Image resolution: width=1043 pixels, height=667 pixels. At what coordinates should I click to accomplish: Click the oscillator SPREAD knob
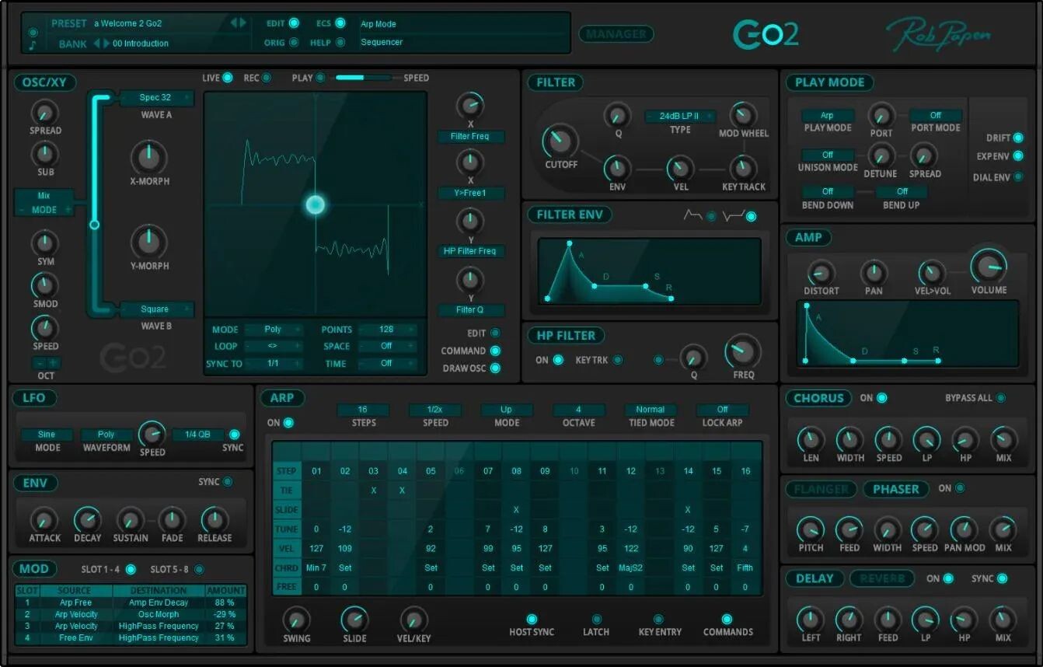pos(45,113)
